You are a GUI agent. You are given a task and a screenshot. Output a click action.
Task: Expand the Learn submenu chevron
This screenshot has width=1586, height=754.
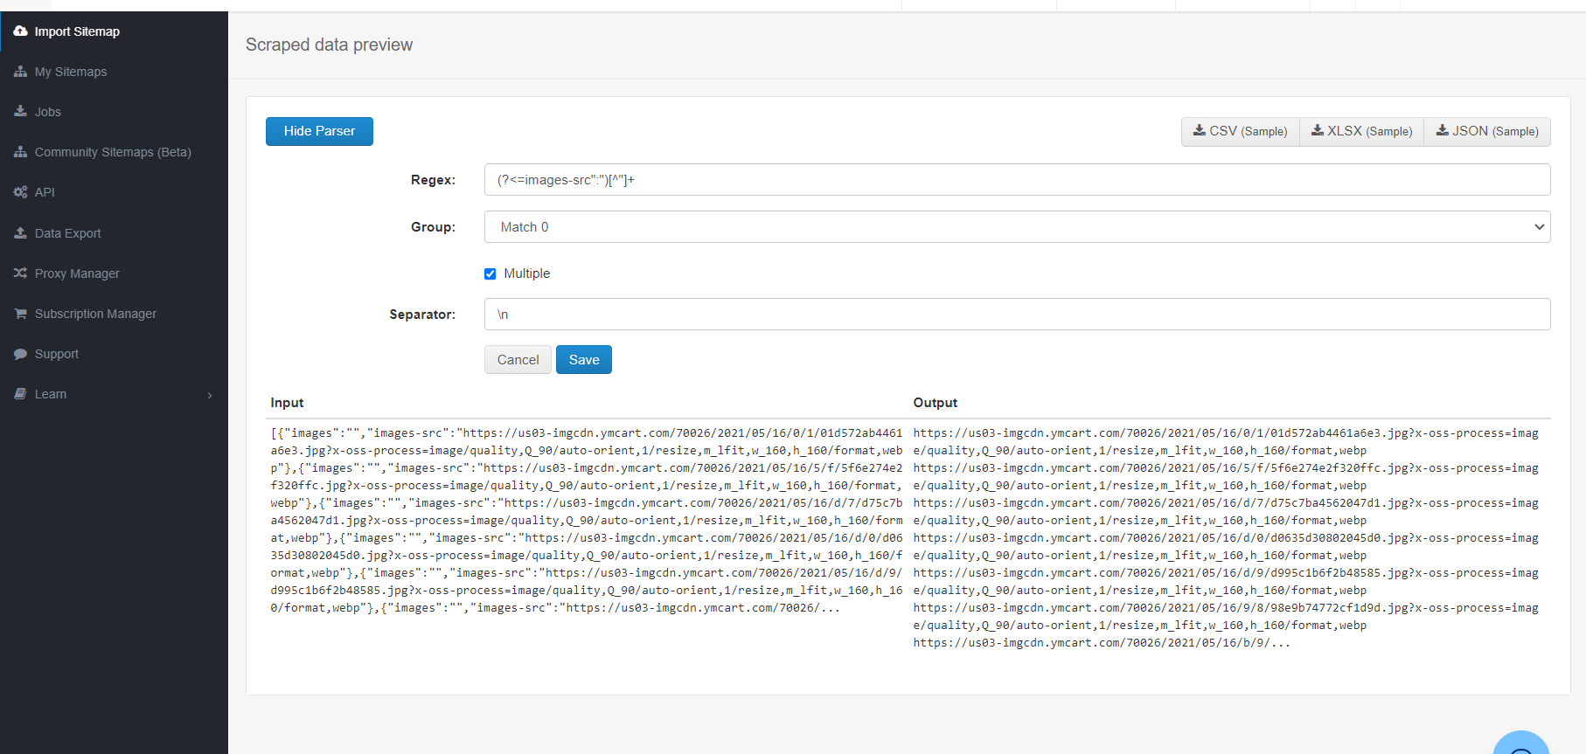point(210,395)
